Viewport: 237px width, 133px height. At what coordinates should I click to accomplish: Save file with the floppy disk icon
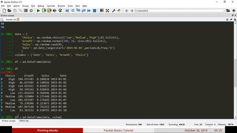pyautogui.click(x=15, y=11)
